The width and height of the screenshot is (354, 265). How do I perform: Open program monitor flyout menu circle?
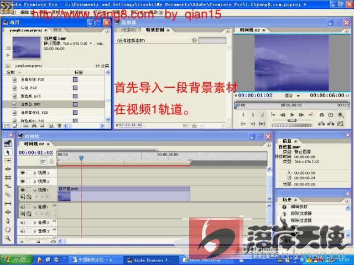click(347, 31)
